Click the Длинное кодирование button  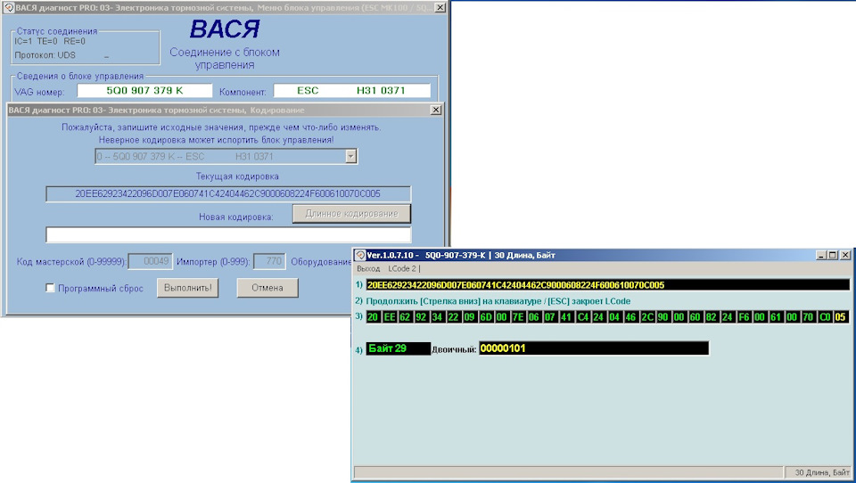pos(351,214)
